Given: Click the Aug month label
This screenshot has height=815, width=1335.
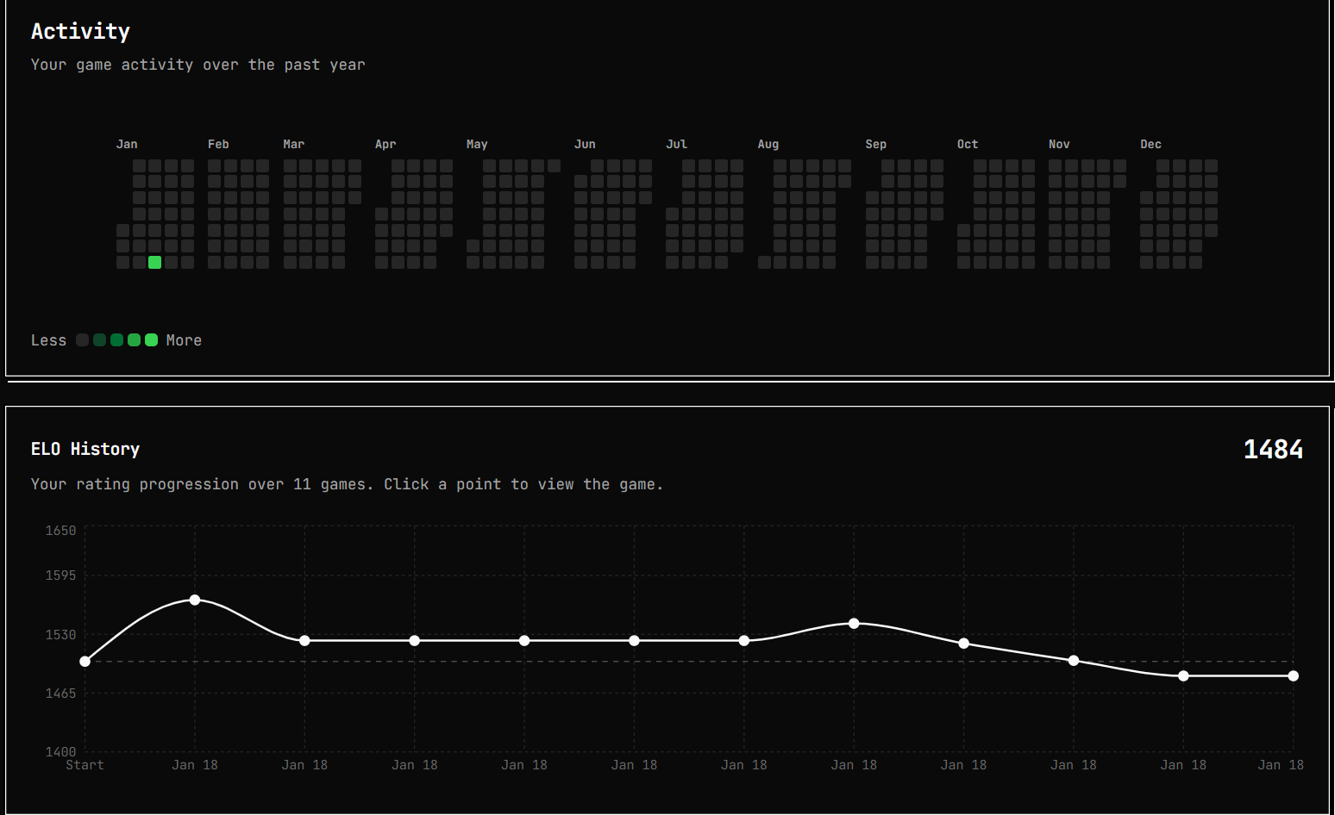Looking at the screenshot, I should click(x=768, y=144).
